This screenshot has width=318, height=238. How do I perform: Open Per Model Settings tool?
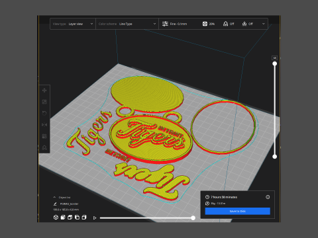click(44, 136)
